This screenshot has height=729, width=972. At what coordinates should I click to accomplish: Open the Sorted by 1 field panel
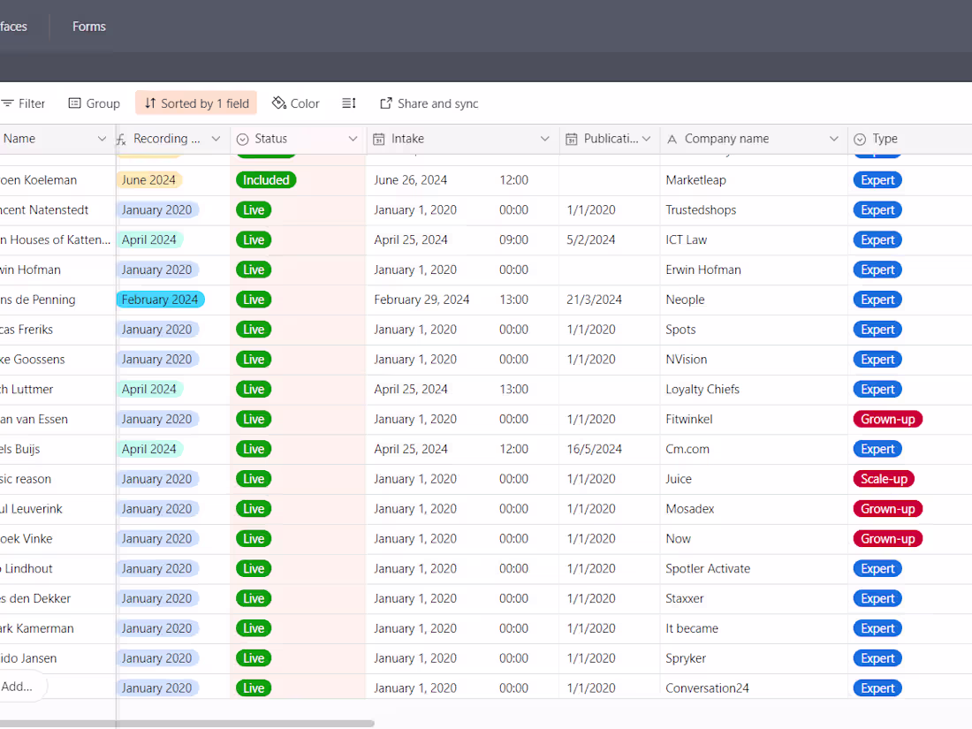click(195, 103)
